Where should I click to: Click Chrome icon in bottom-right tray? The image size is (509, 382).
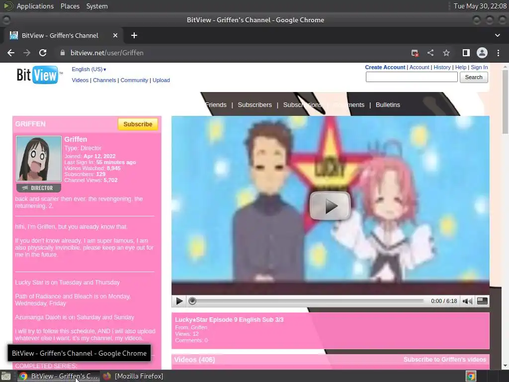(471, 376)
